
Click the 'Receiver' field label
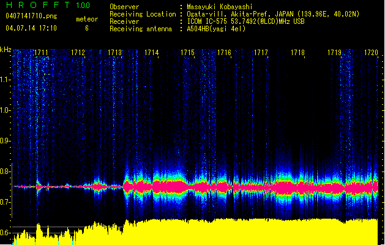pos(124,21)
